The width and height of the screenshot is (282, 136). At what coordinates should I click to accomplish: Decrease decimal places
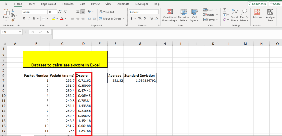point(156,18)
